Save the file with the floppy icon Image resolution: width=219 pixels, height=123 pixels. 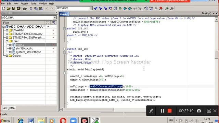(x=14, y=8)
